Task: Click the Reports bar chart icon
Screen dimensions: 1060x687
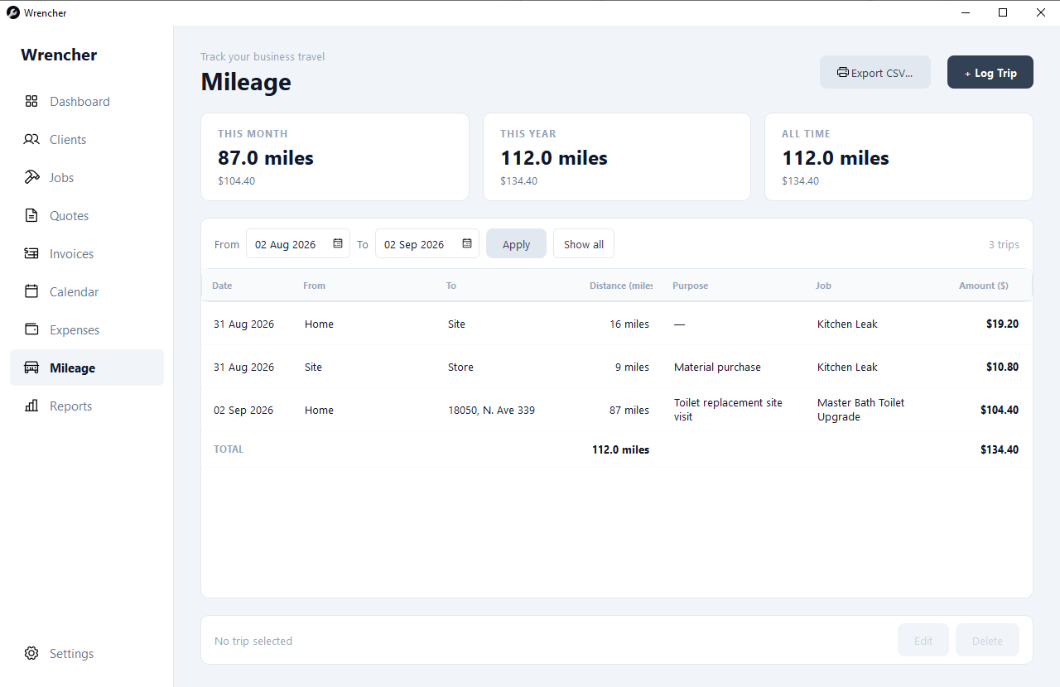Action: click(31, 406)
